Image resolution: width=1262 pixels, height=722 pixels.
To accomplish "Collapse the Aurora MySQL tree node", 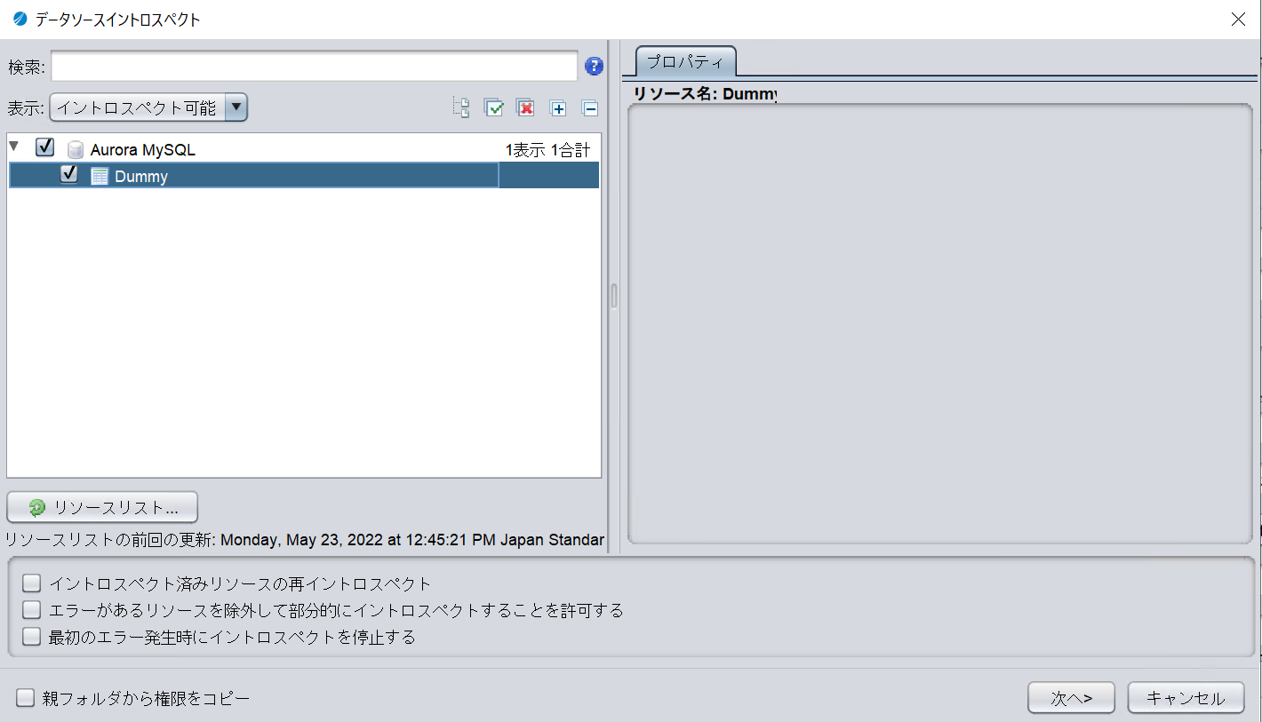I will pyautogui.click(x=13, y=146).
